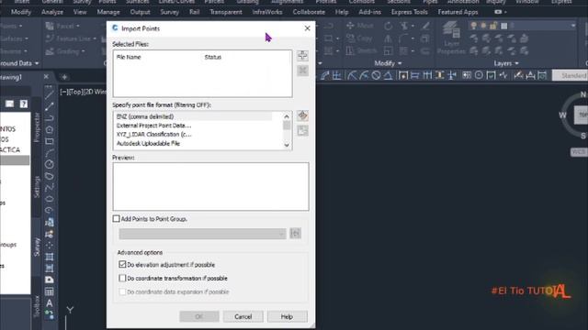Select the Table draw tool

point(49,291)
